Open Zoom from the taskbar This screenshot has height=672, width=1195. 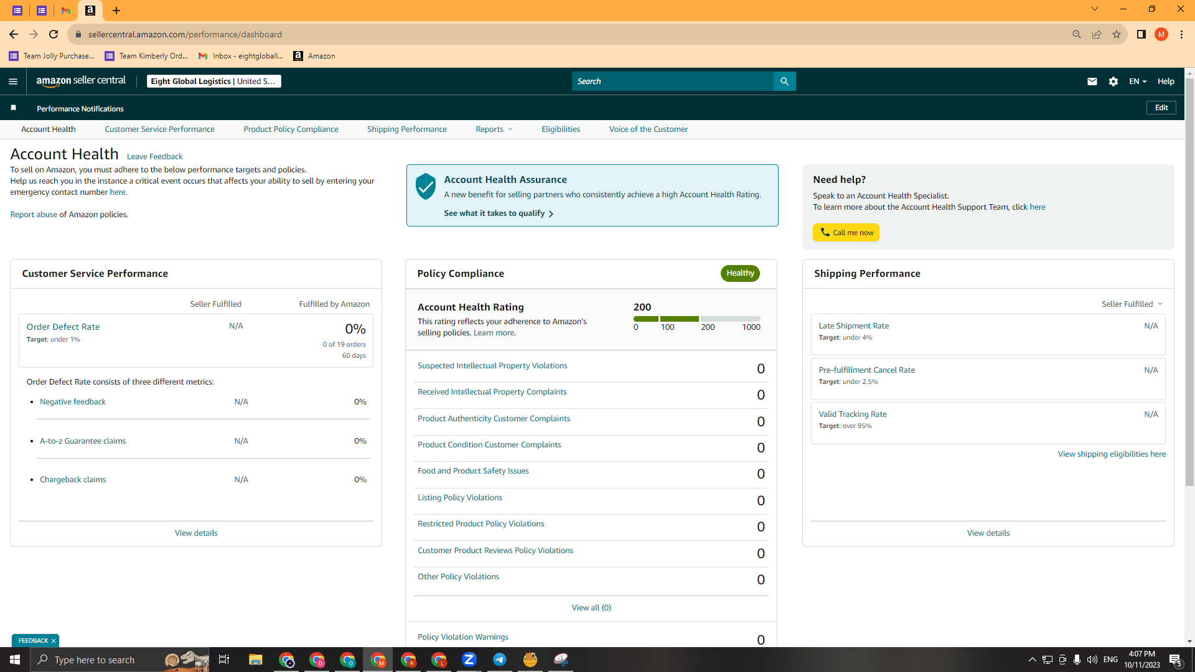469,660
